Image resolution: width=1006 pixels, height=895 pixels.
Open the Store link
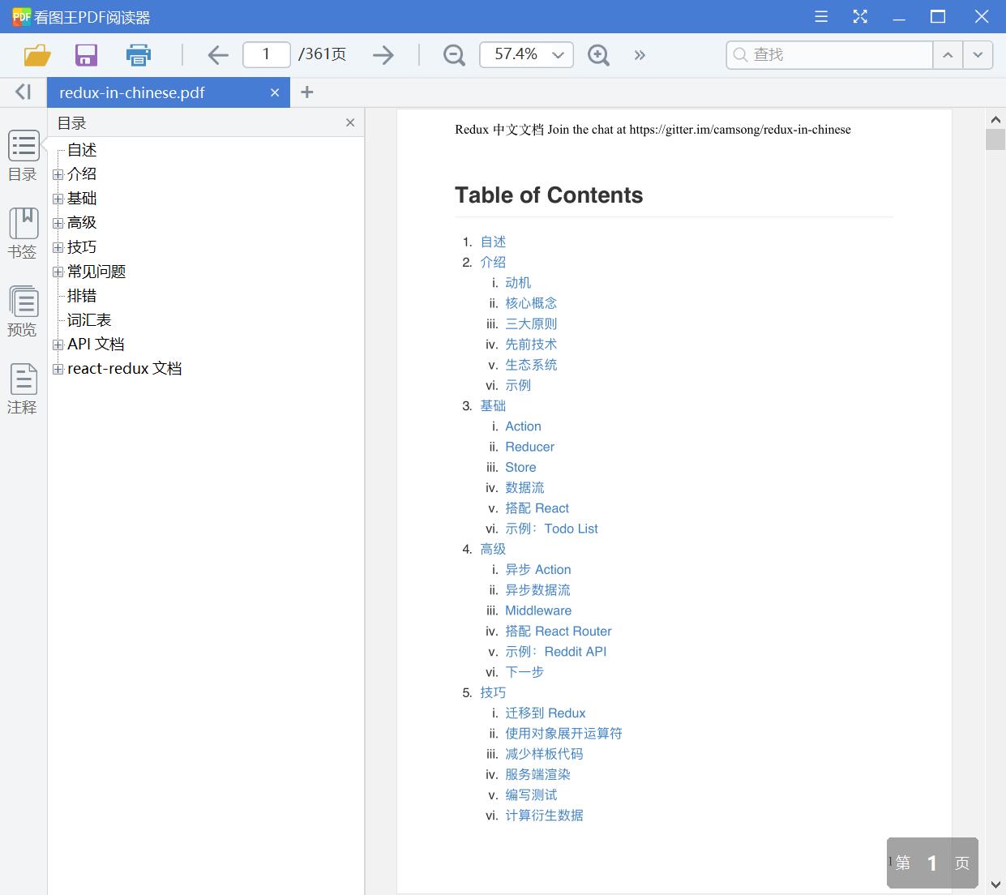click(x=520, y=467)
